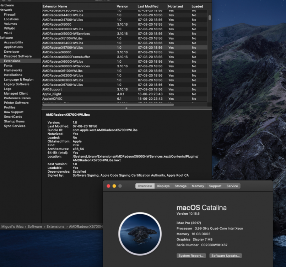Select Disabled Software in sidebar
Screen dimensions: 286x267
18,56
